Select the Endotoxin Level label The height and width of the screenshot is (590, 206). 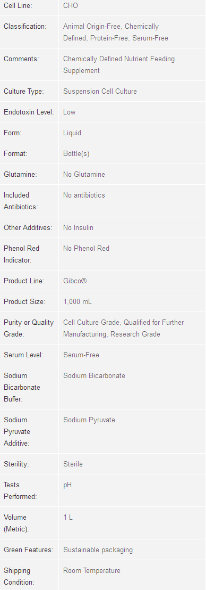pos(29,112)
